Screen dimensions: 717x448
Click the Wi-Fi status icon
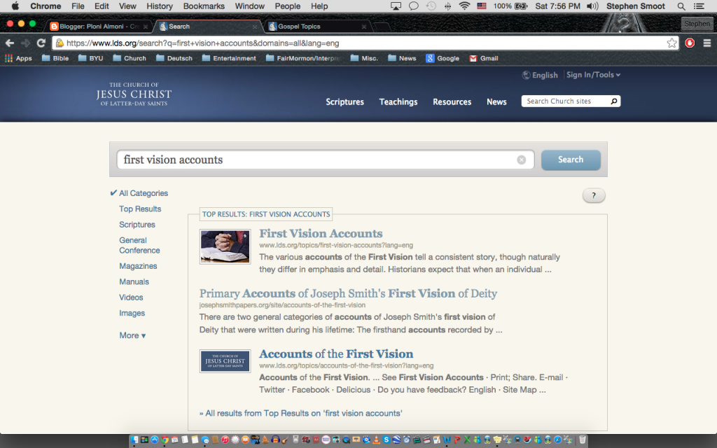(465, 6)
